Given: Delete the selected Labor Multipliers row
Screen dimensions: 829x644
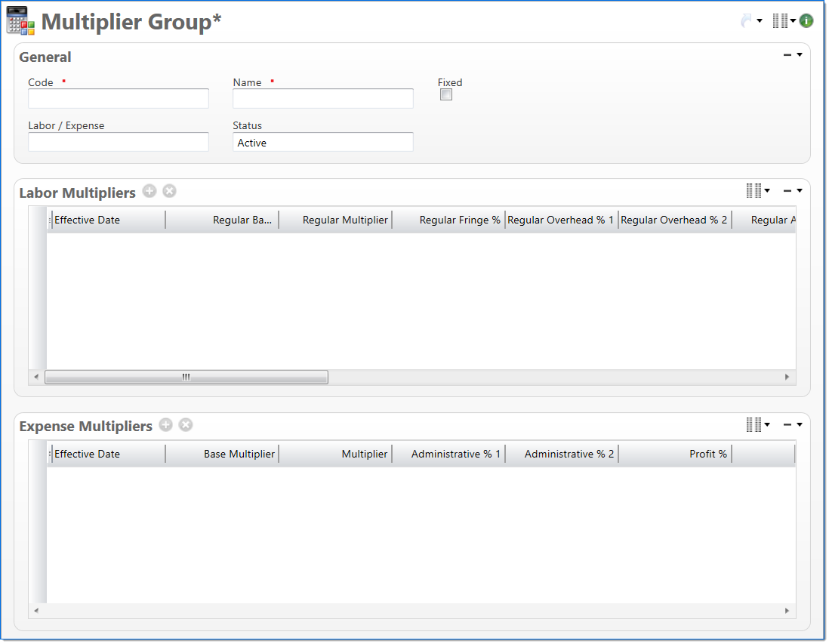Looking at the screenshot, I should click(169, 192).
